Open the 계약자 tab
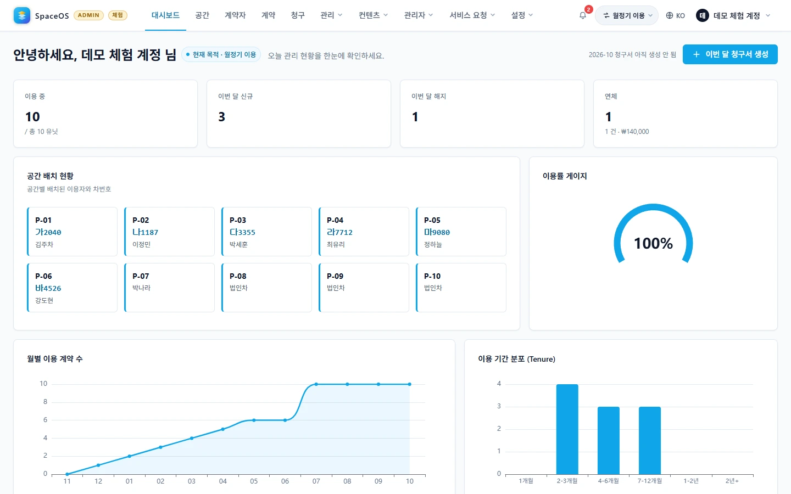The image size is (791, 494). (x=235, y=15)
